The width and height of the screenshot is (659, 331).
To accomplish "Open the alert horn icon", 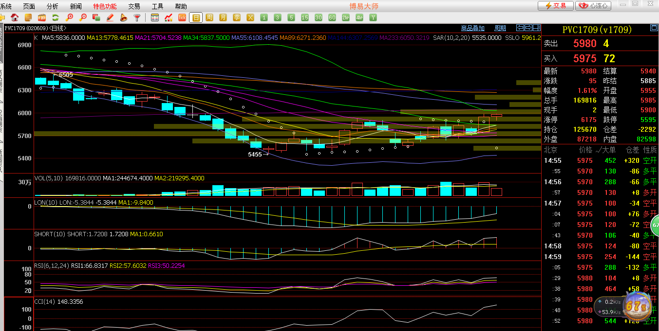I will click(x=124, y=17).
